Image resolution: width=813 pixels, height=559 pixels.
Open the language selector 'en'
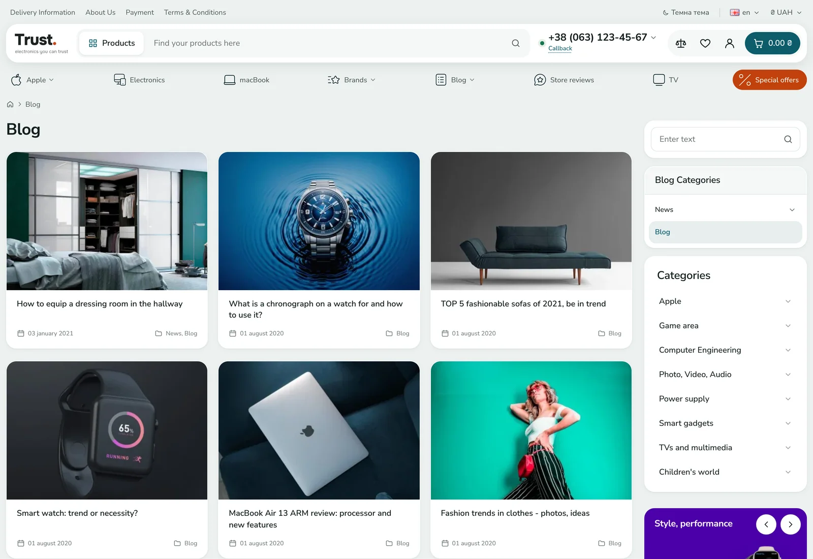[744, 12]
